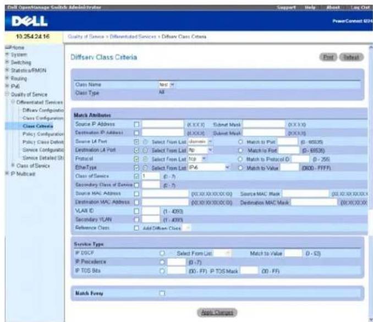Click Apply Changes button
The width and height of the screenshot is (373, 322).
coord(217,313)
